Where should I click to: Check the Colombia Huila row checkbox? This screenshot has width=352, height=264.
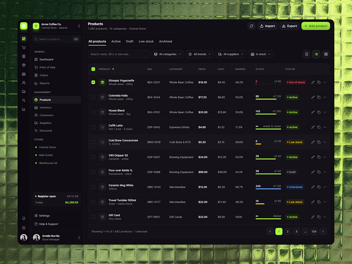93,97
